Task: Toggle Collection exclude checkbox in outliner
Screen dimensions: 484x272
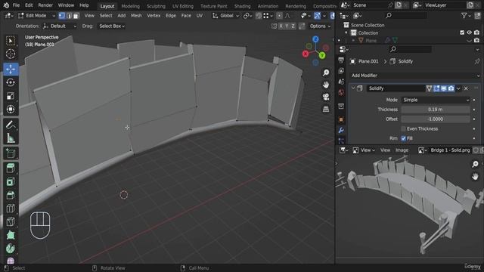Action: click(x=462, y=32)
